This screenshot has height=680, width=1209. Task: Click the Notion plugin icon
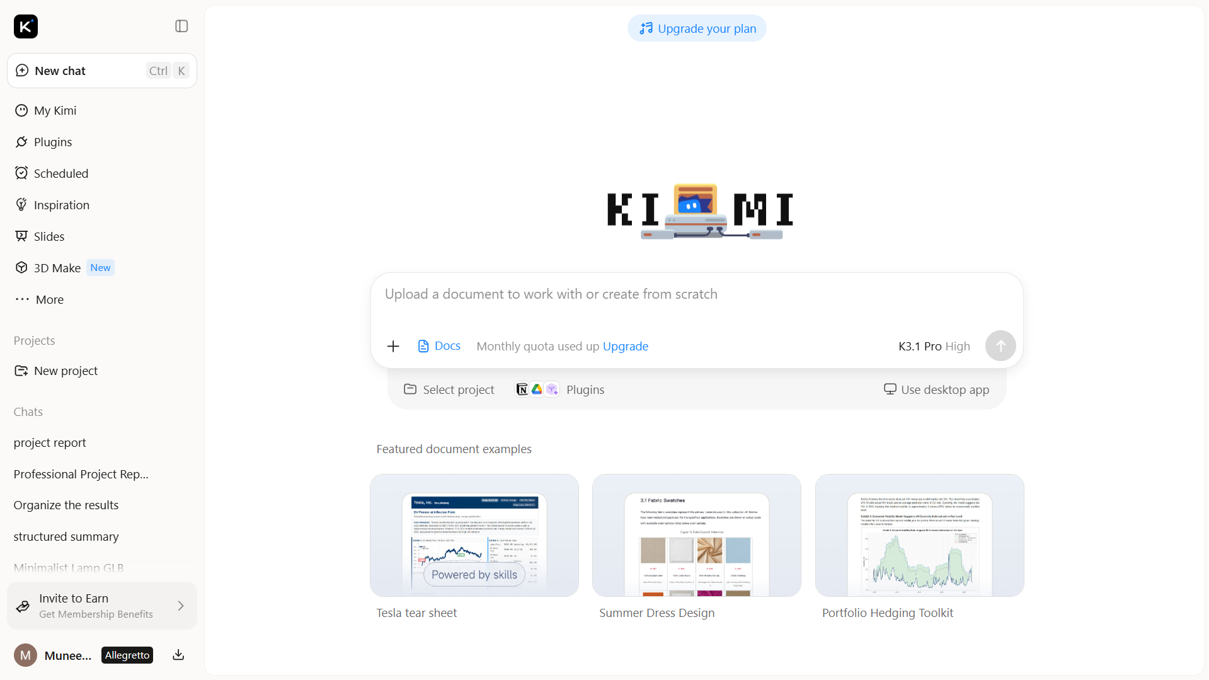522,389
